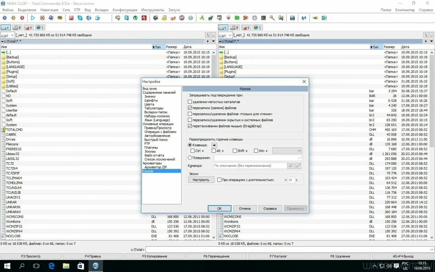The image size is (435, 272).
Task: Click the green uTorrent toolbar icon
Action: click(x=135, y=18)
